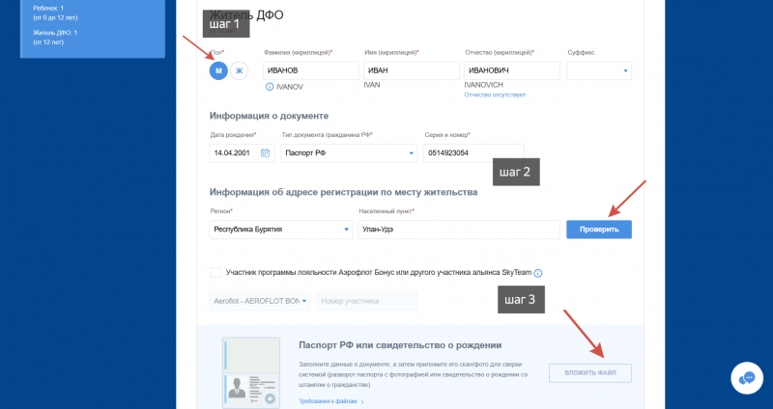
Task: Click the 'Проверить' button
Action: tap(599, 230)
